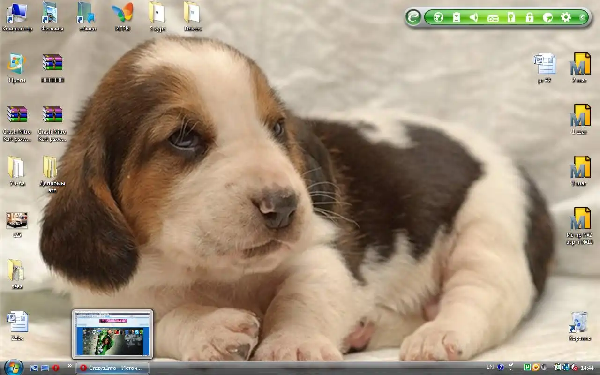600x375 pixels.
Task: Collapse the green toolbar with arrow
Action: [x=582, y=18]
